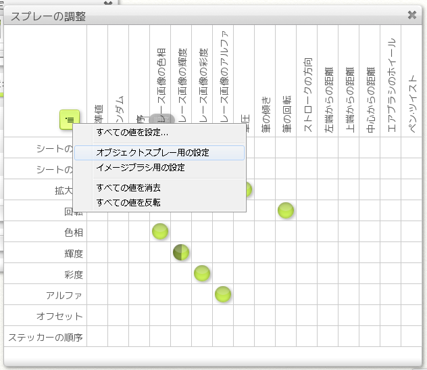
Task: Click the ステッカーの順序 row label
Action: coord(45,337)
